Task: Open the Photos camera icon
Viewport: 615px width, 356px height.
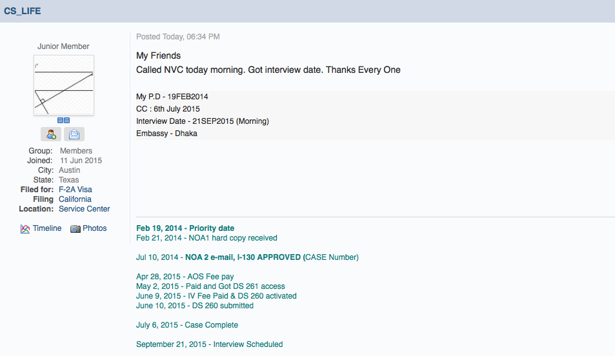Action: (76, 229)
